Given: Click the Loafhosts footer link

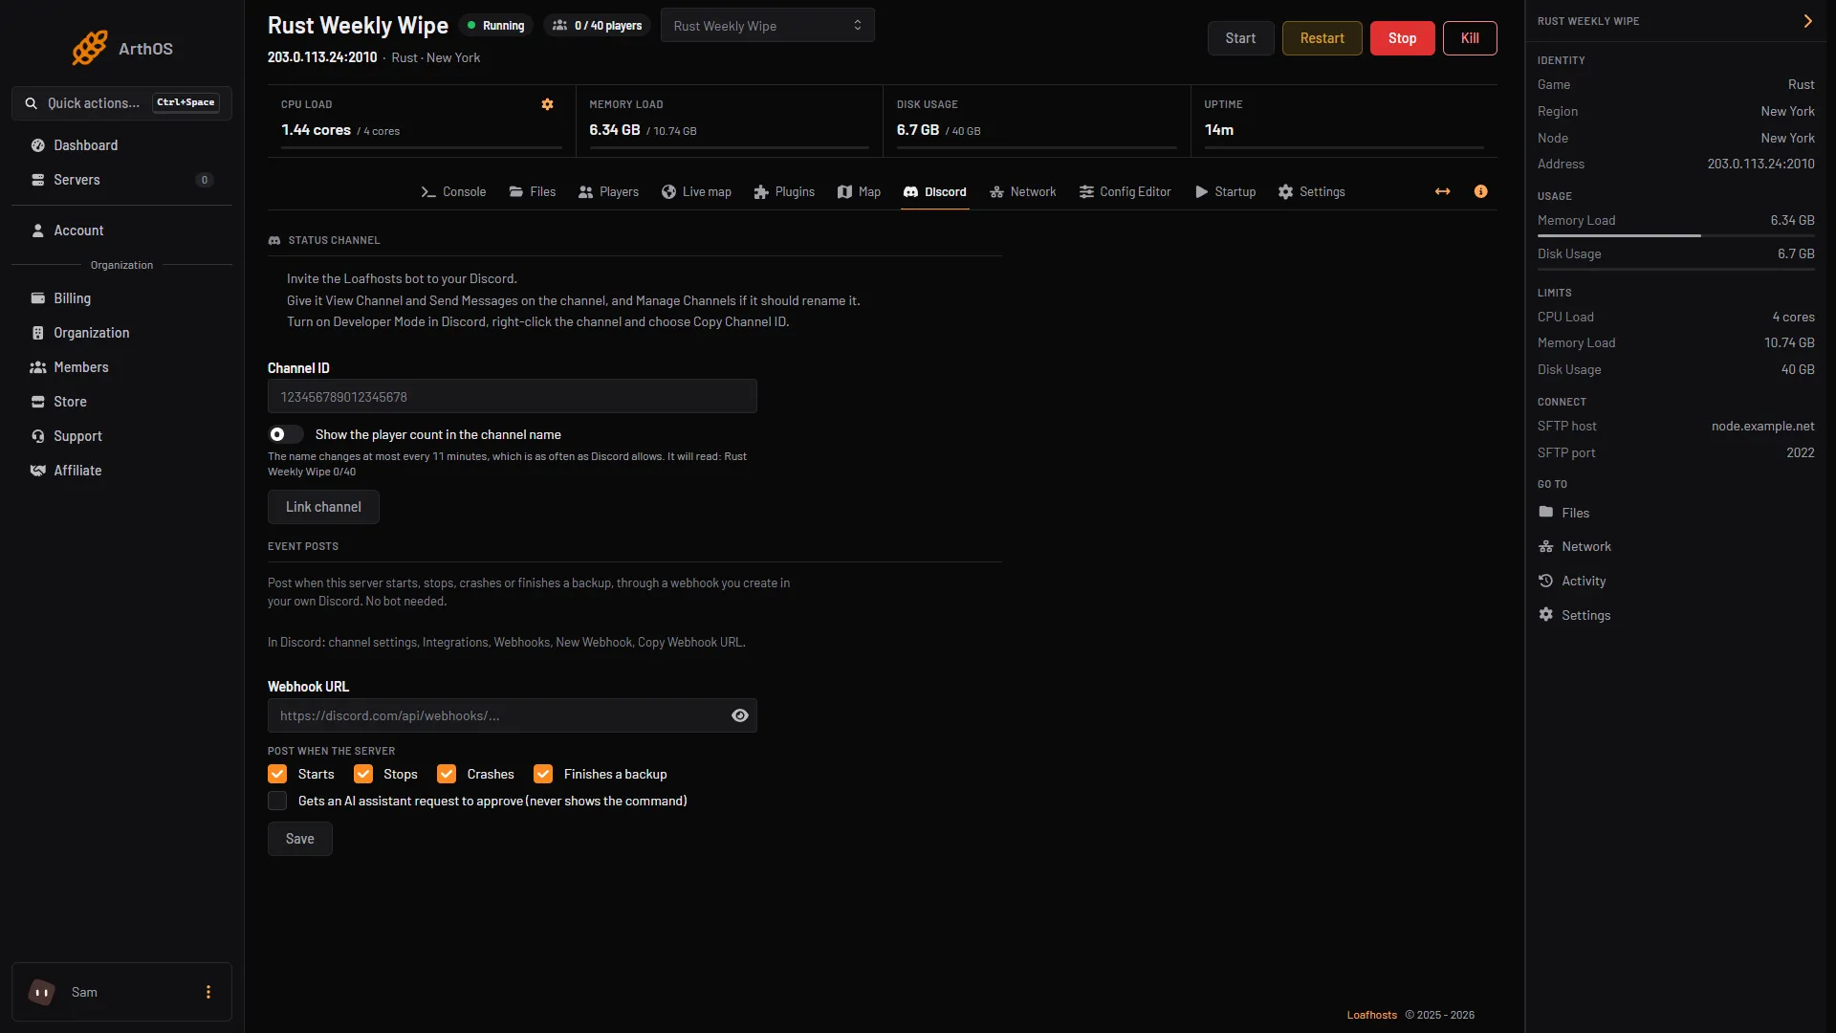Looking at the screenshot, I should click(x=1371, y=1015).
